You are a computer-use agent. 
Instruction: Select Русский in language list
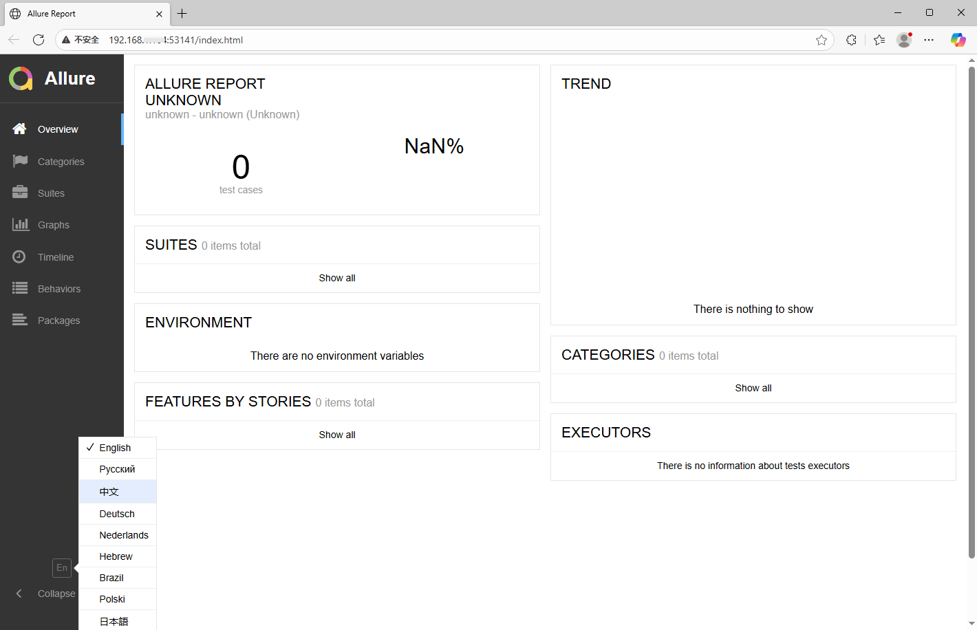(x=118, y=469)
